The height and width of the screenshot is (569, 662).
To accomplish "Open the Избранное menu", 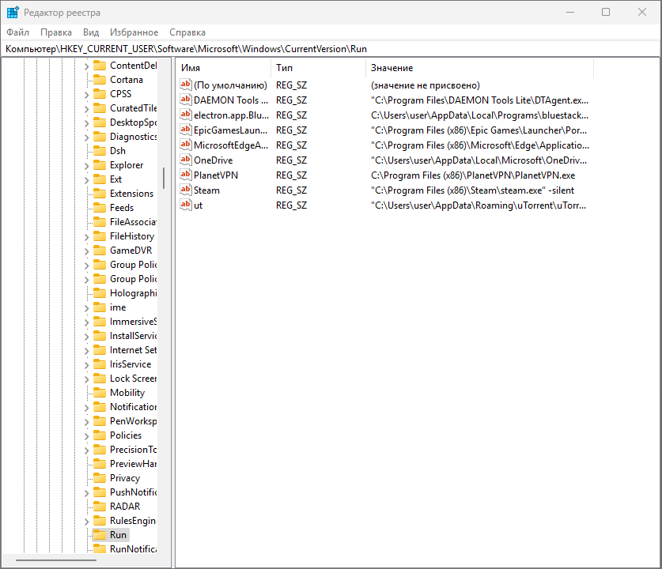I will 134,32.
